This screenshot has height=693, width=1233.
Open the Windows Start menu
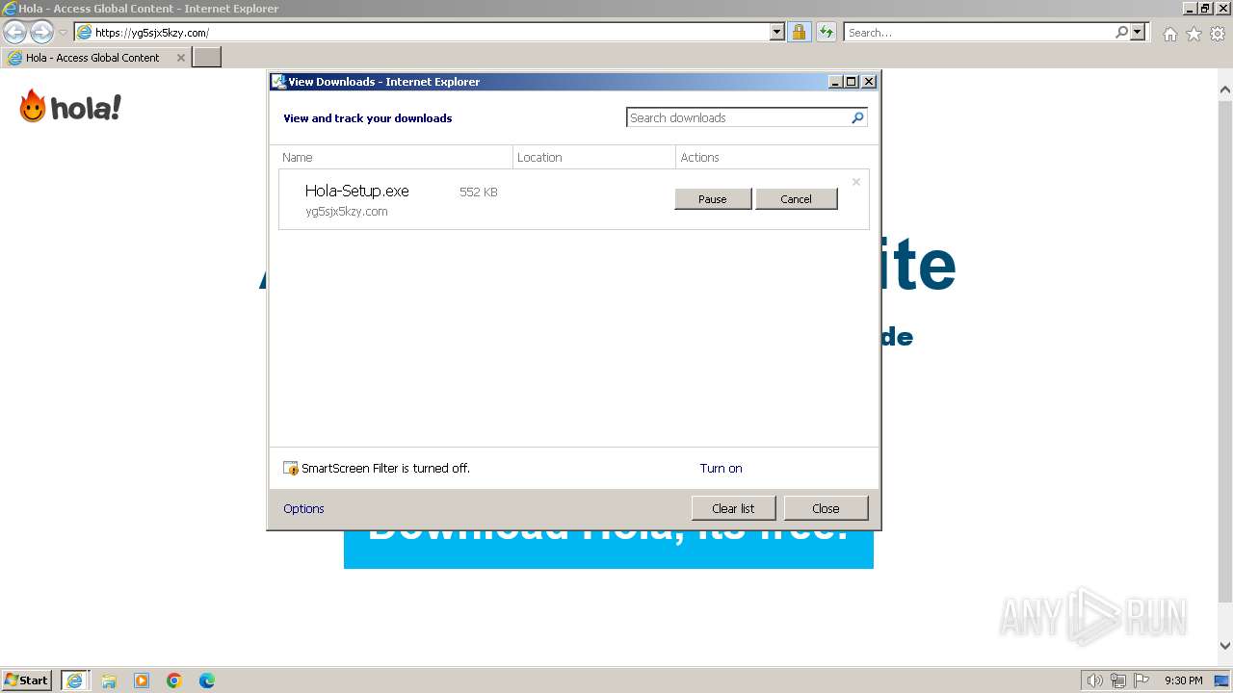[27, 680]
